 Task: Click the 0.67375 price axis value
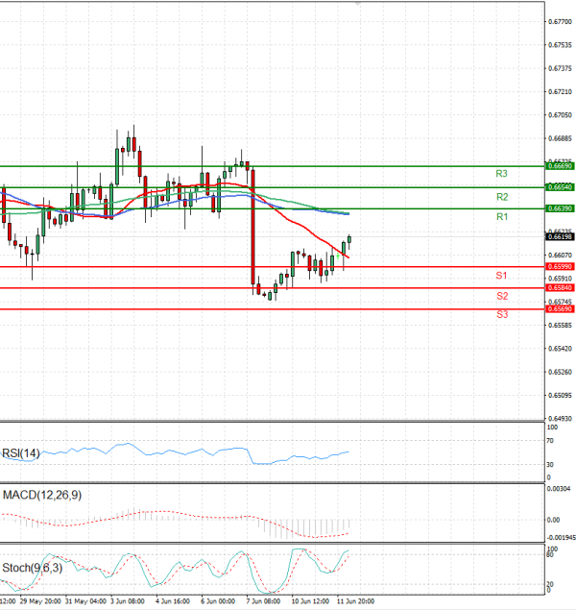[x=560, y=68]
